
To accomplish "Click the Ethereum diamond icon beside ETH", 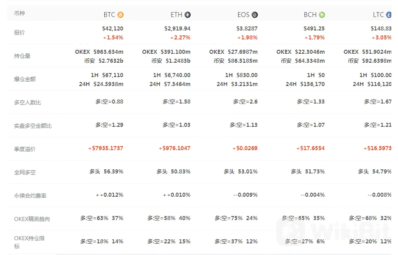I will pyautogui.click(x=188, y=15).
